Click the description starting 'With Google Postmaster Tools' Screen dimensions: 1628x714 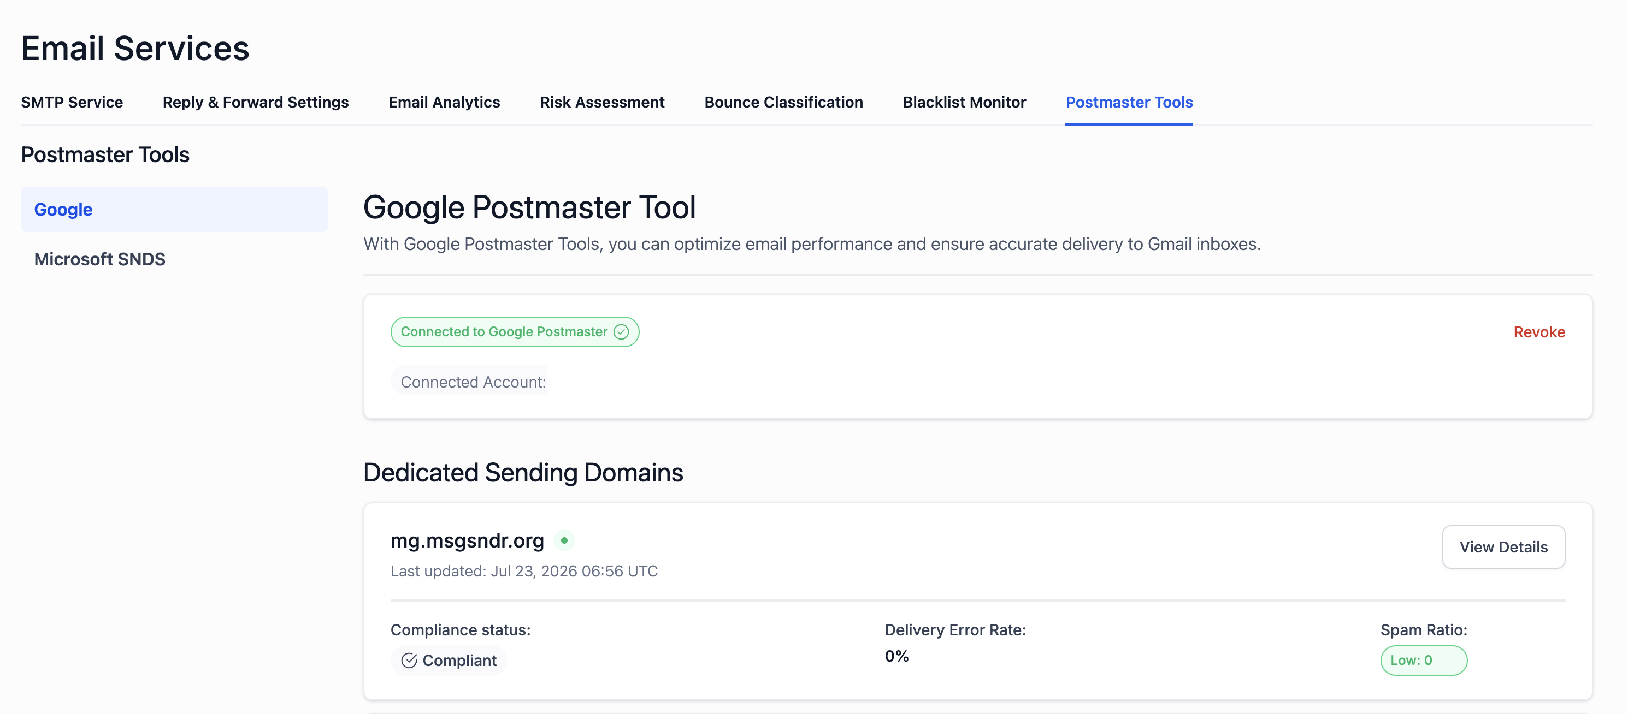coord(811,245)
